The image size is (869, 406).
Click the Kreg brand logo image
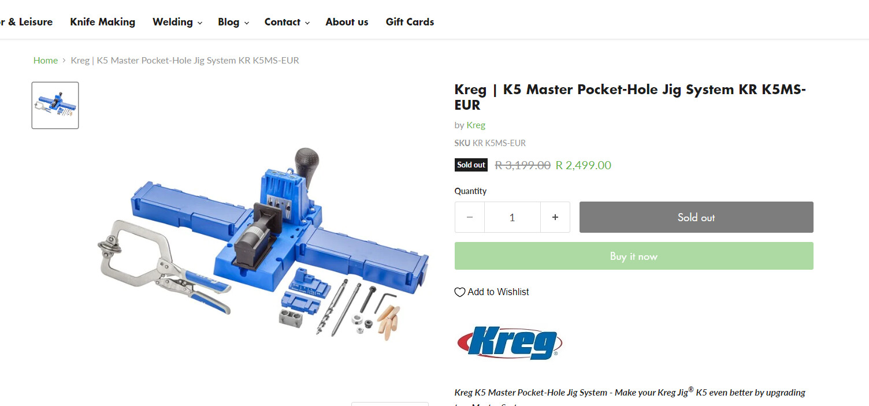point(509,342)
